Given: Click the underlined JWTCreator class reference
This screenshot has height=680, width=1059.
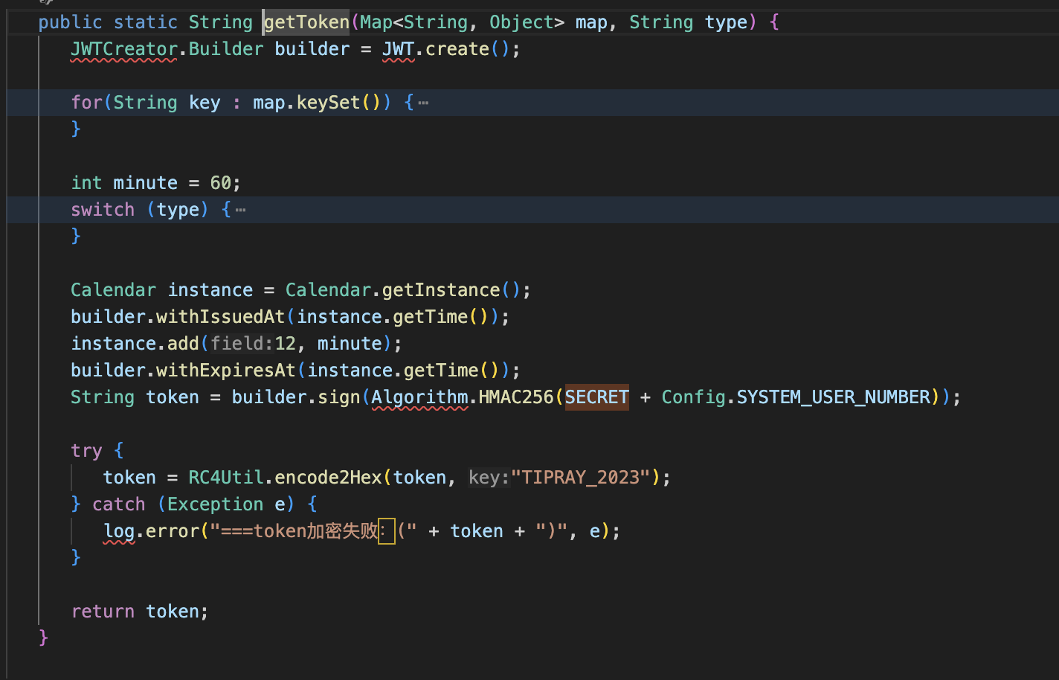Looking at the screenshot, I should click(123, 49).
